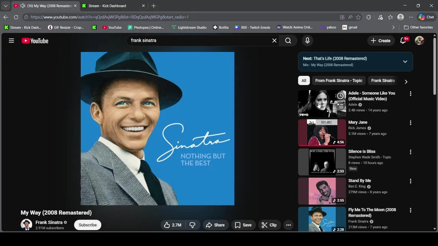Screen dimensions: 438x246
Task: Open Photopea bookmark in bookmarks bar
Action: coord(146,27)
